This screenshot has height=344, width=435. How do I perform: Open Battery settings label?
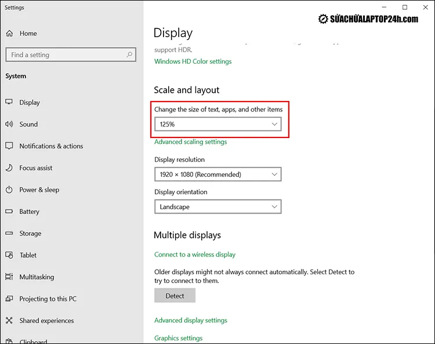point(29,212)
